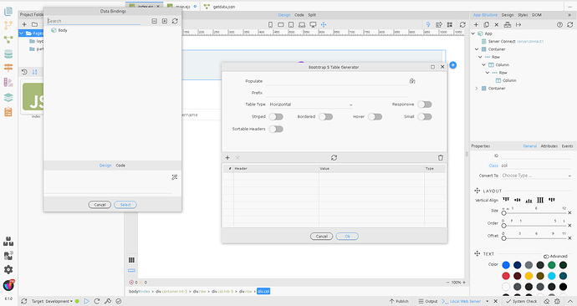
Task: Select the mobile phone viewport icon
Action: 270,24
